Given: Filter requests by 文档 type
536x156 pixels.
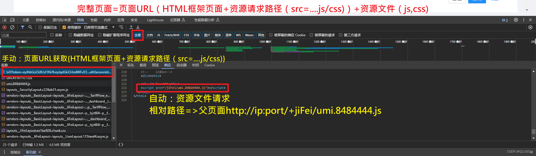Looking at the screenshot, I should pyautogui.click(x=150, y=35).
